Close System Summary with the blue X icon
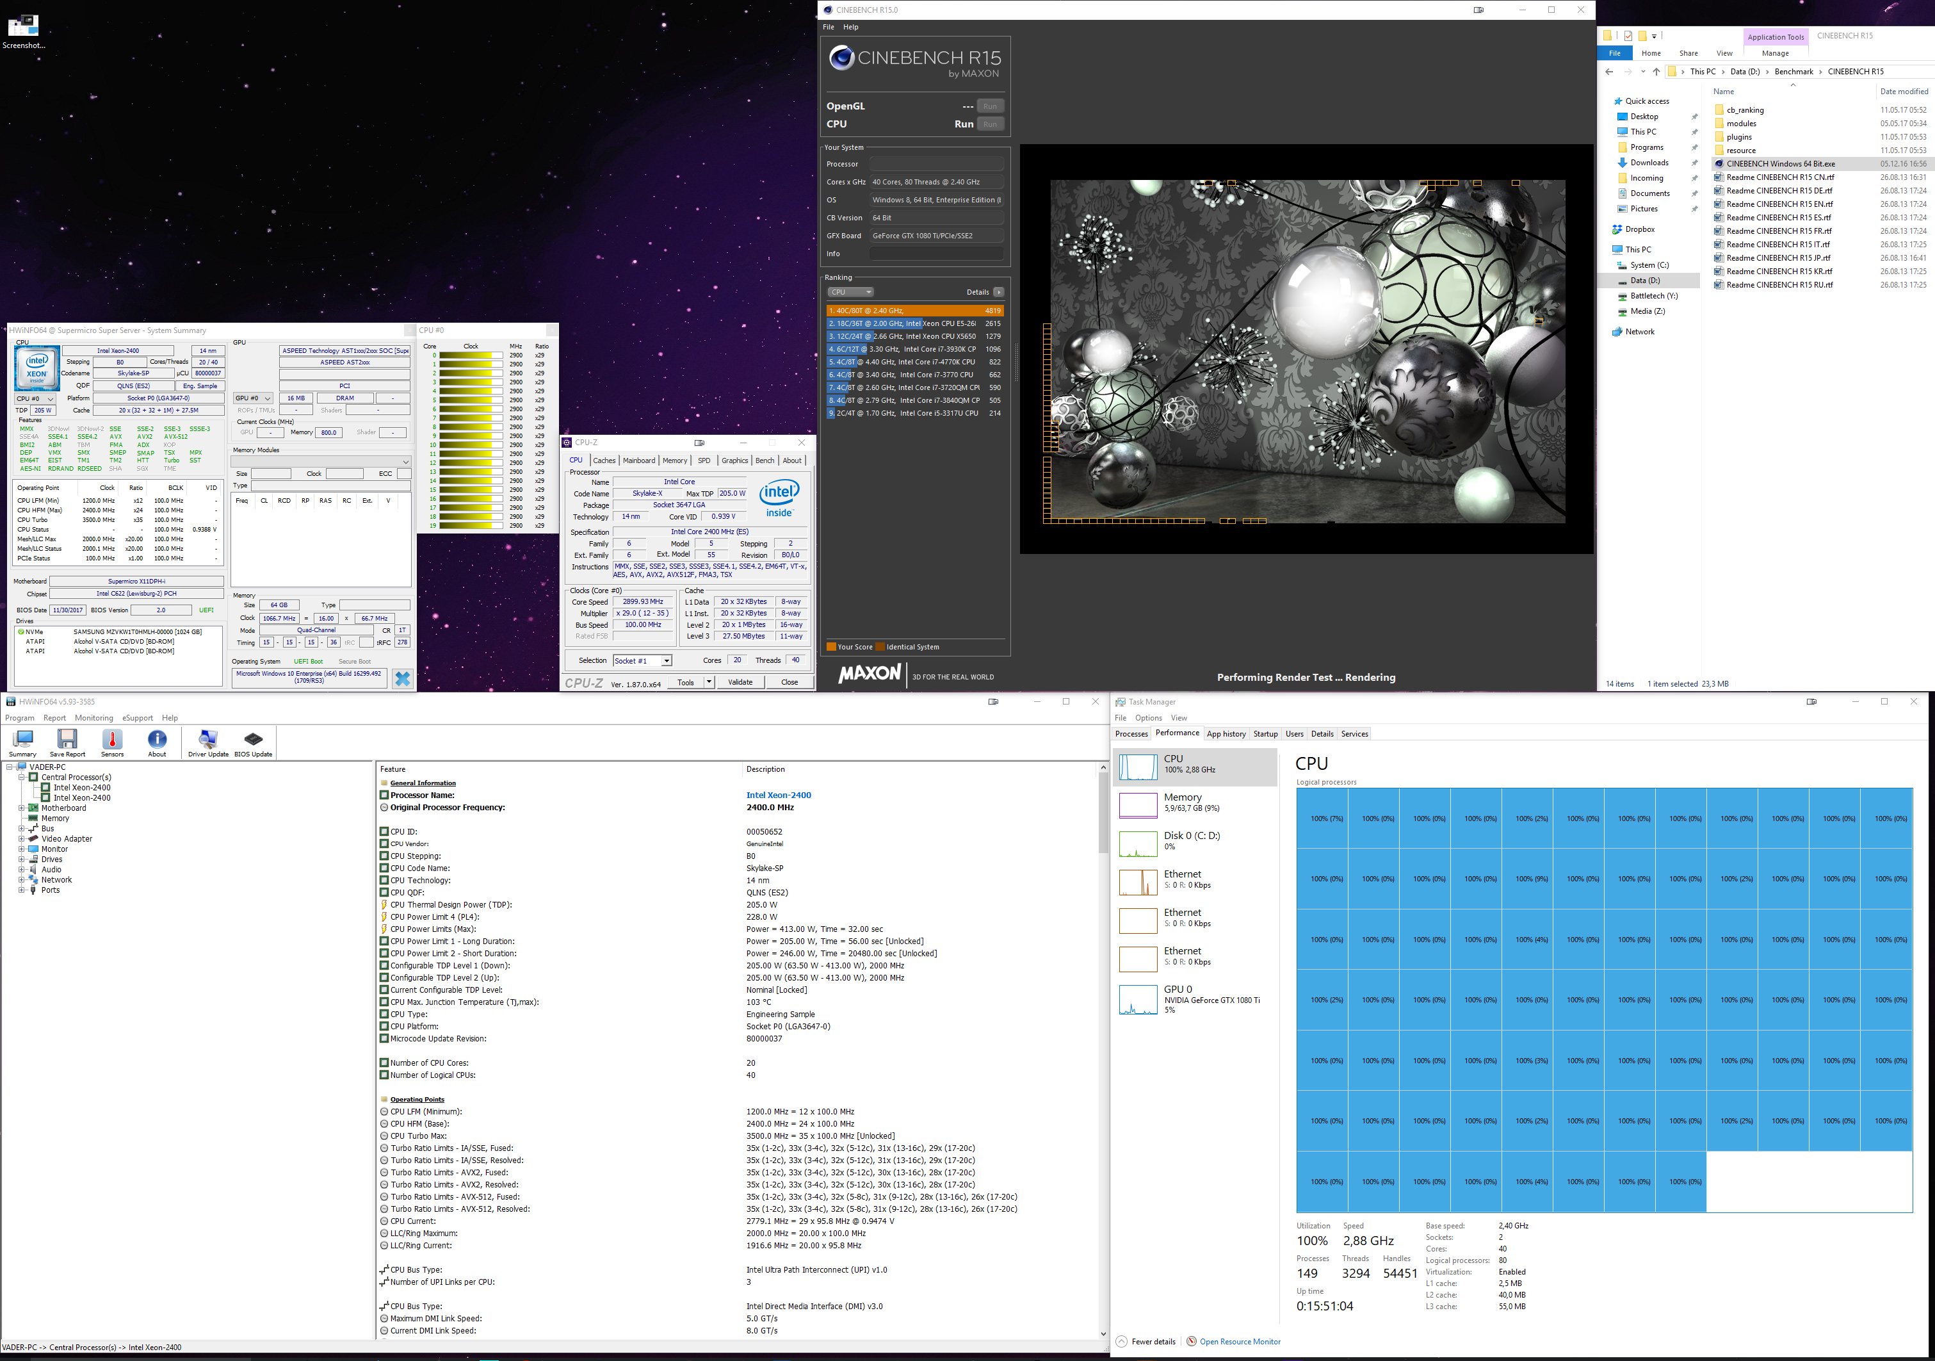Screen dimensions: 1935x1361 pyautogui.click(x=402, y=679)
